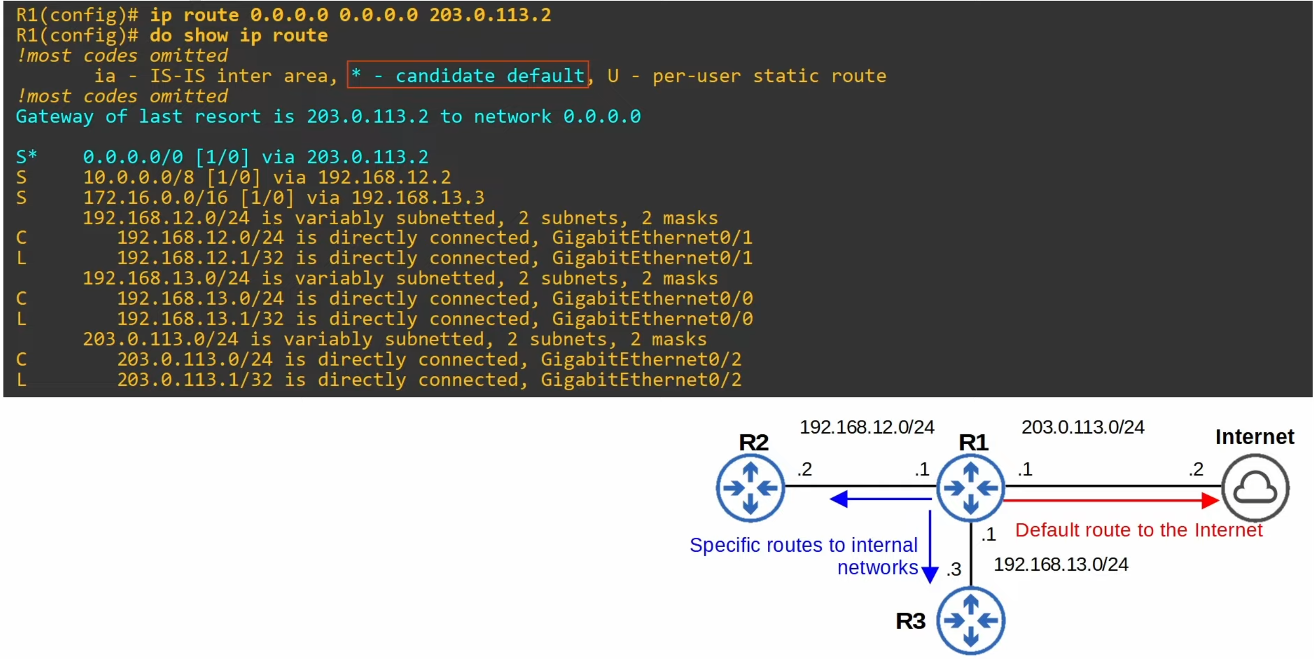Click the R3 router icon
Image resolution: width=1314 pixels, height=659 pixels.
pos(971,621)
